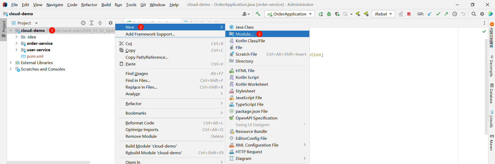Select Java Class in New submenu
Image resolution: width=495 pixels, height=164 pixels.
coord(267,27)
